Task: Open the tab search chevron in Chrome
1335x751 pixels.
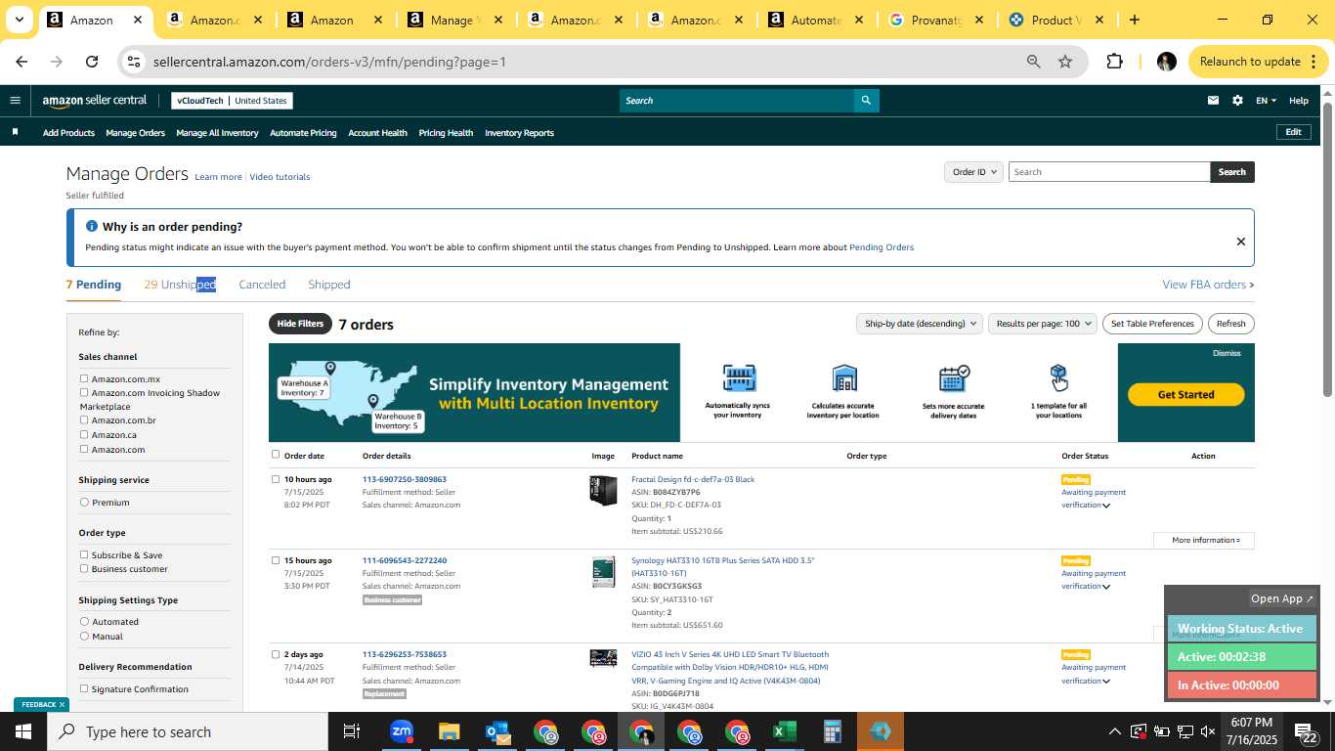Action: coord(19,20)
